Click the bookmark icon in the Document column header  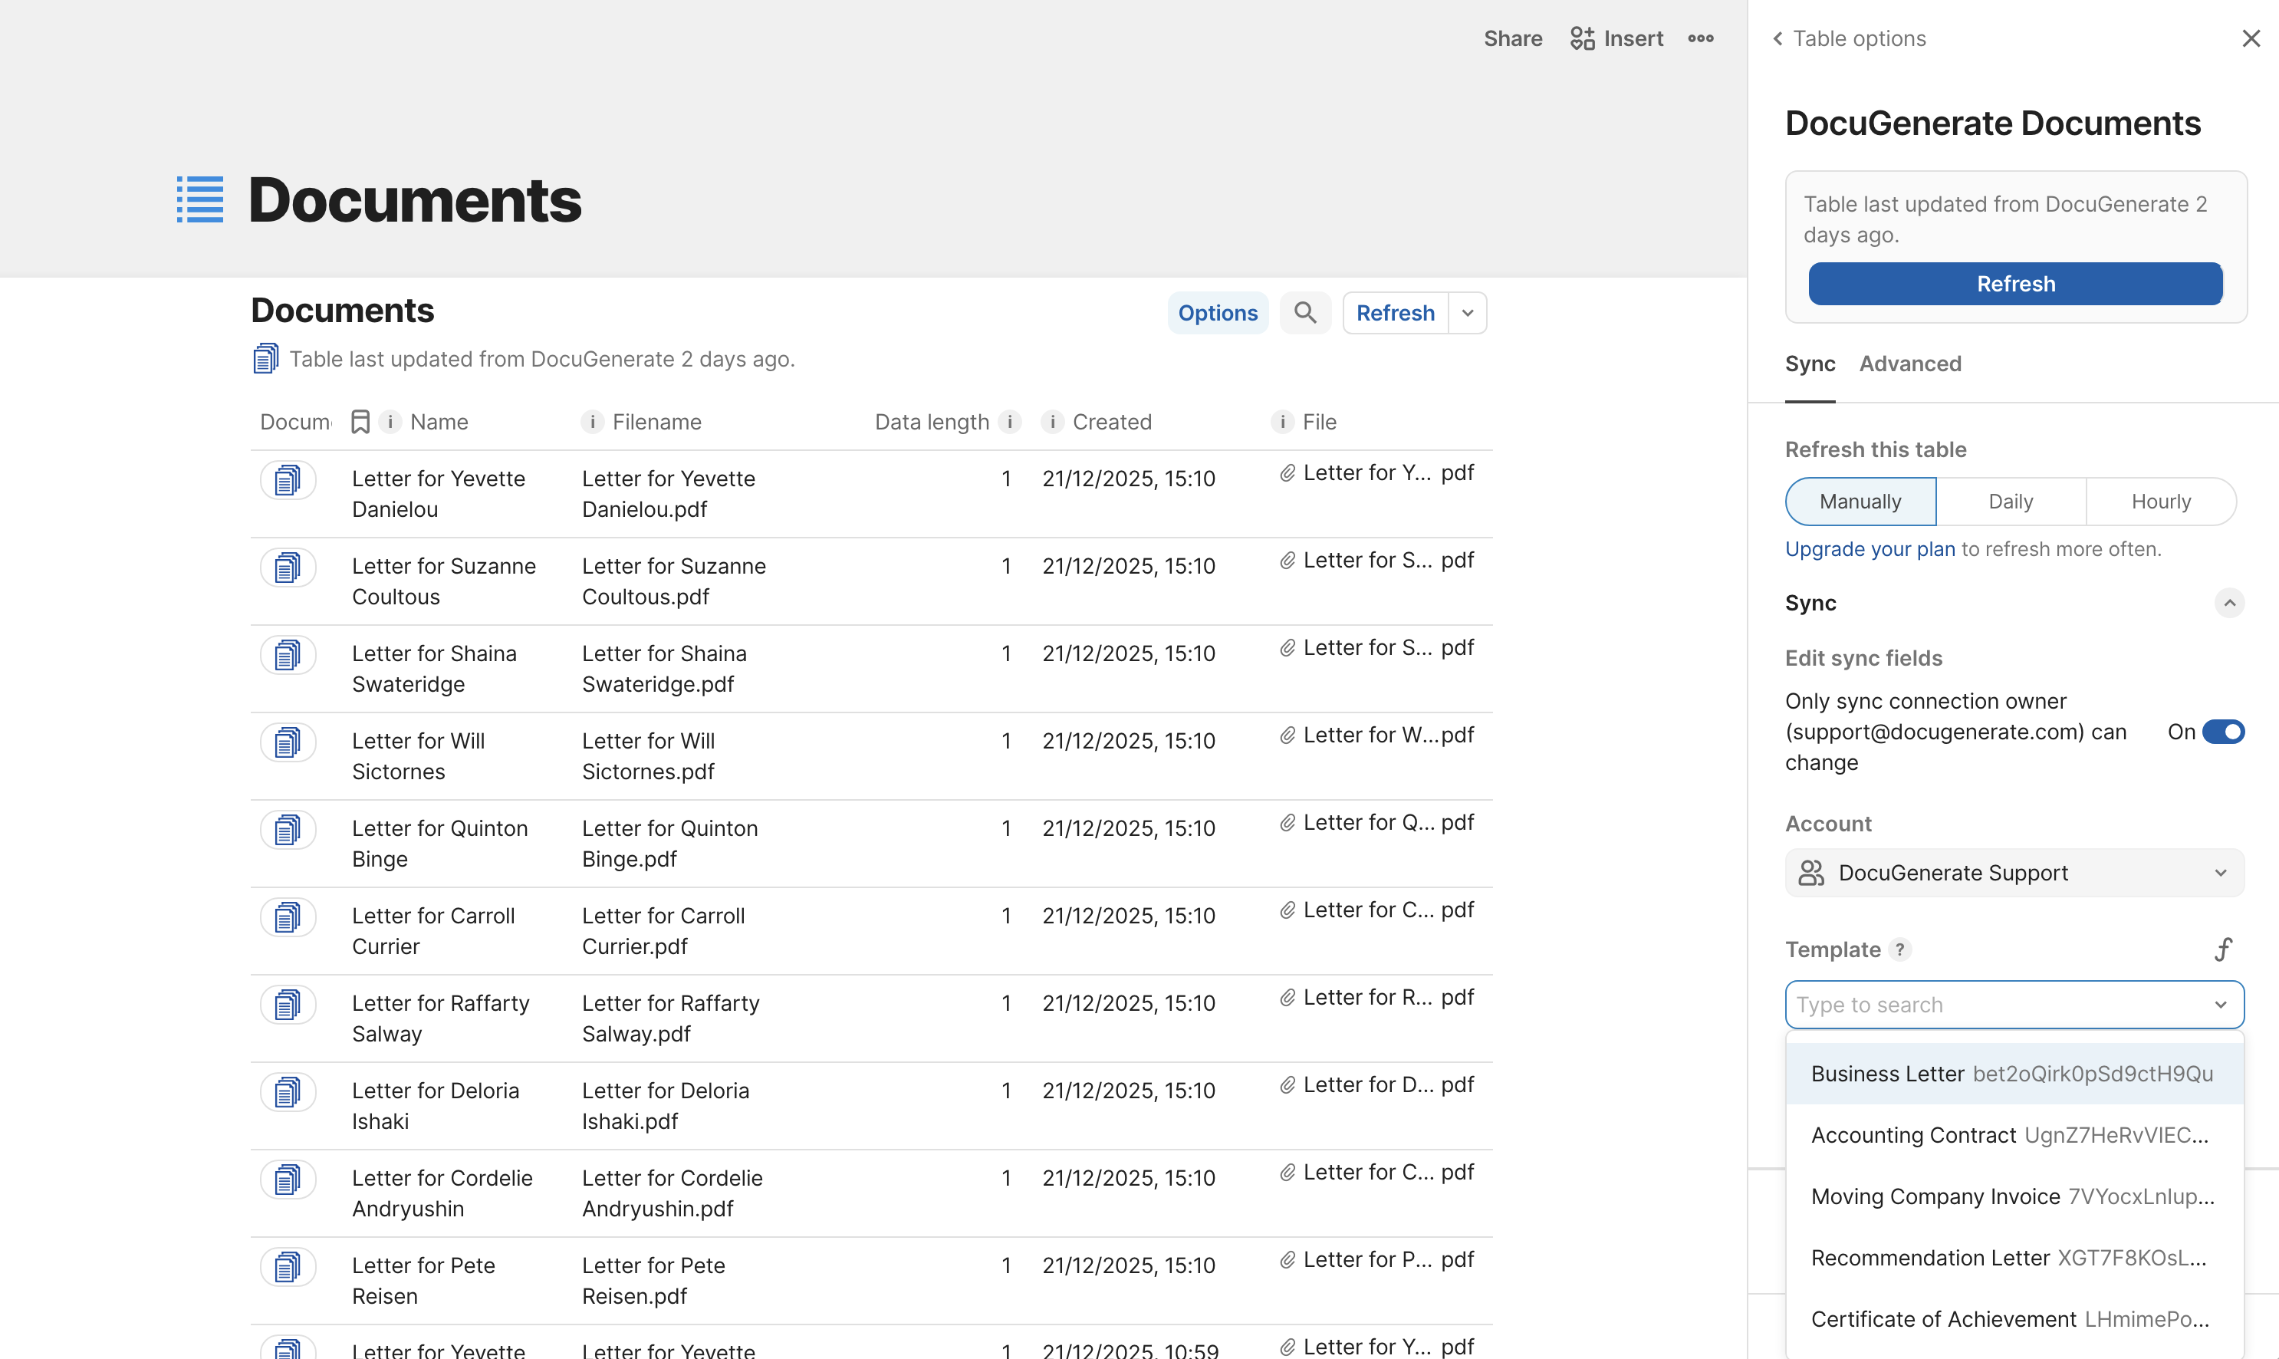click(x=360, y=421)
